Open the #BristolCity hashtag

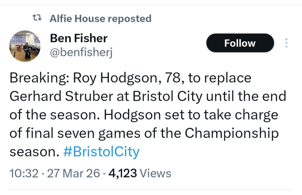point(101,152)
